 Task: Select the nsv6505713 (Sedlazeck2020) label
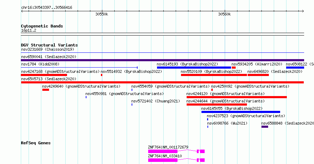[x=49, y=79]
